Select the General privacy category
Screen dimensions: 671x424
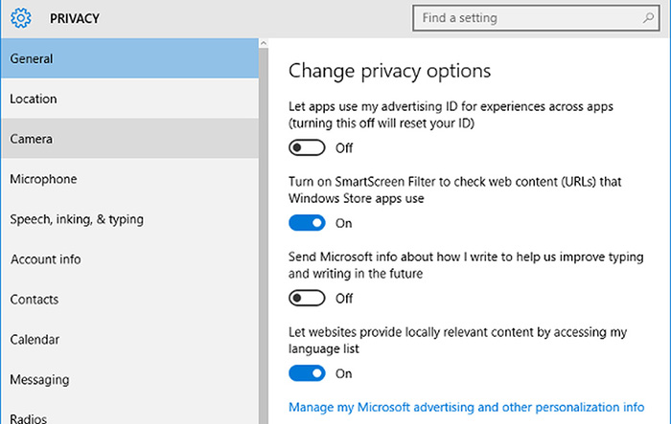(x=129, y=58)
